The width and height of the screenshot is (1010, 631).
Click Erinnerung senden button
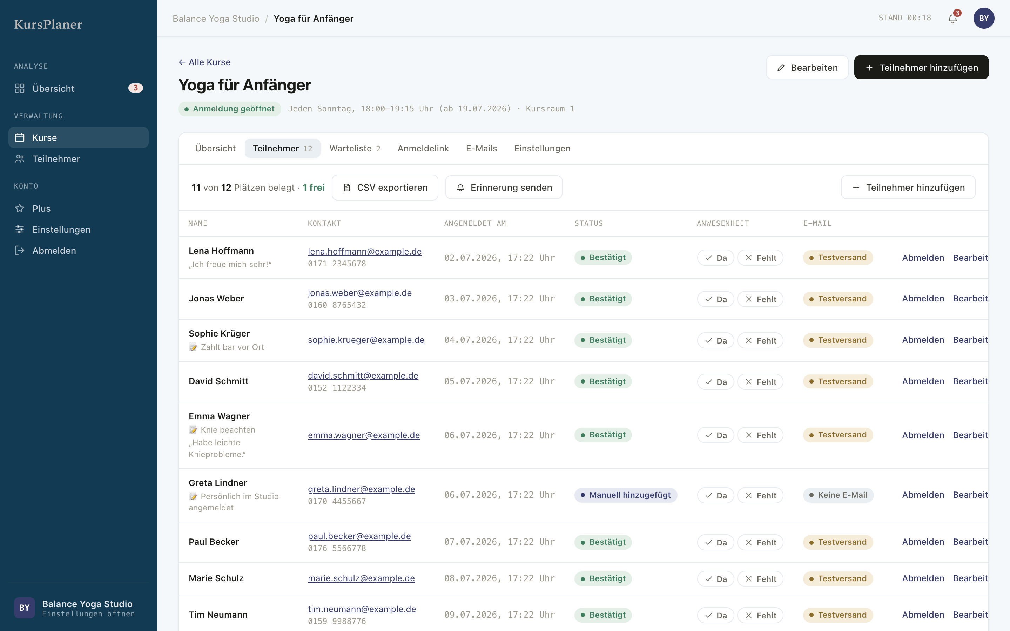[504, 188]
